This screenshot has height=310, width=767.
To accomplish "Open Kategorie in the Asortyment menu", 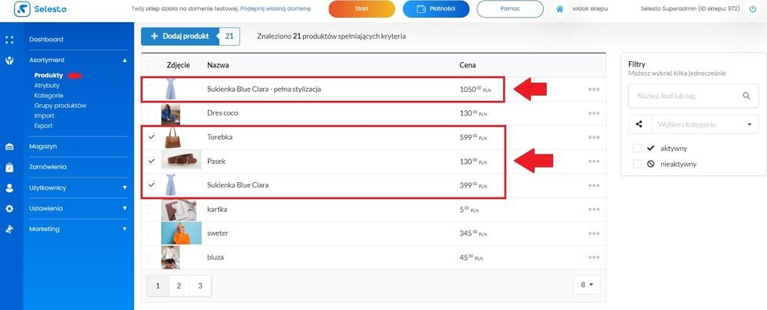I will tap(48, 96).
